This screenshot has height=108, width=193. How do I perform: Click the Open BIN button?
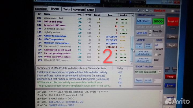pos(142,33)
